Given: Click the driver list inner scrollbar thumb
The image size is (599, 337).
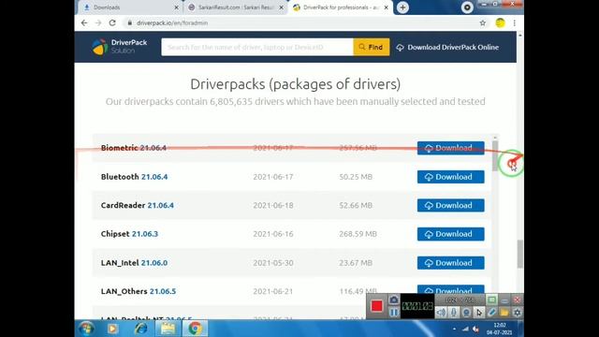Looking at the screenshot, I should point(495,156).
